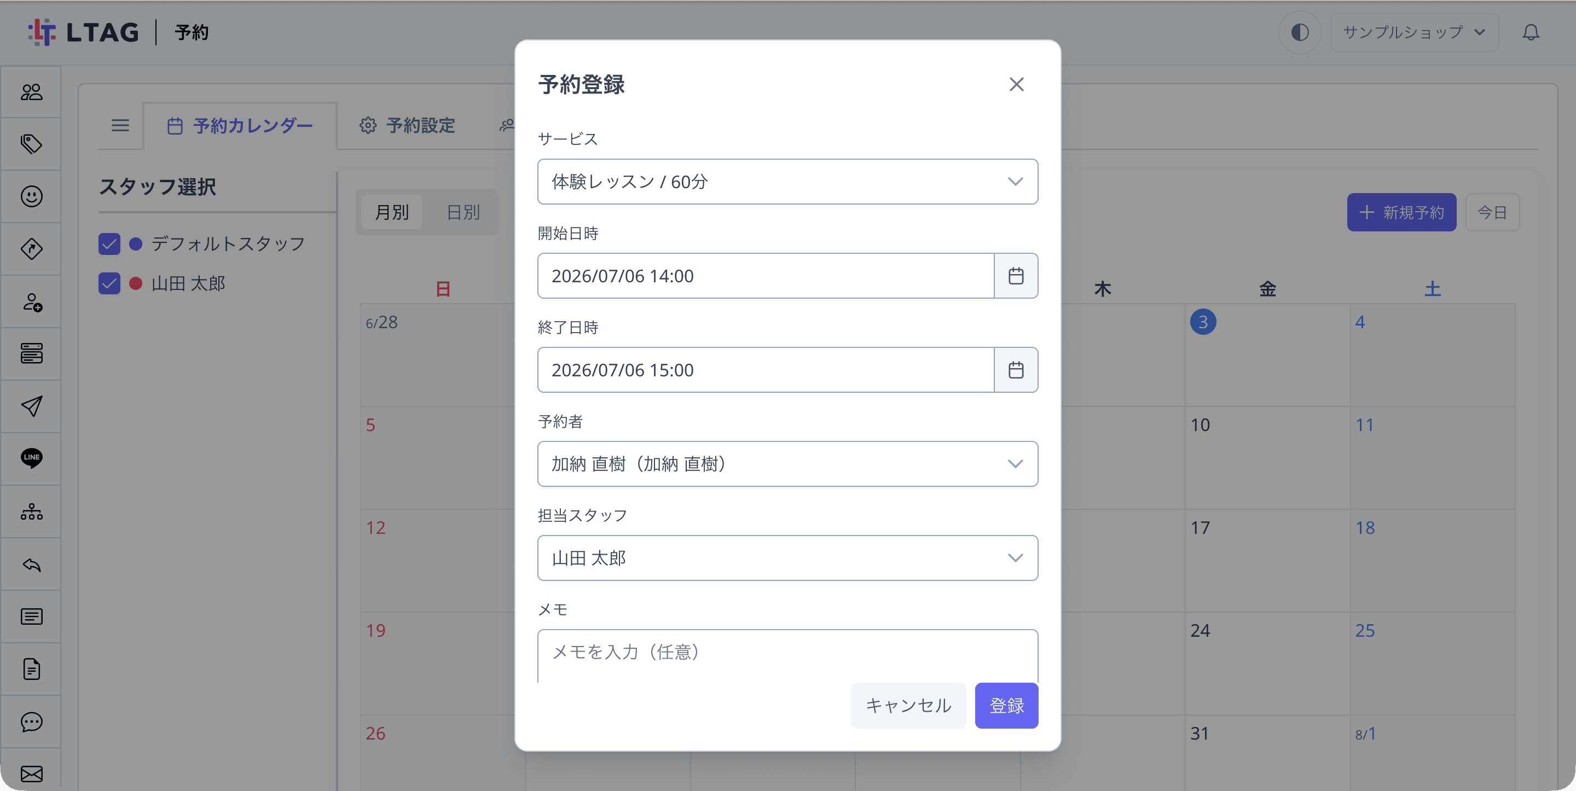
Task: Expand the サービス dropdown
Action: click(787, 182)
